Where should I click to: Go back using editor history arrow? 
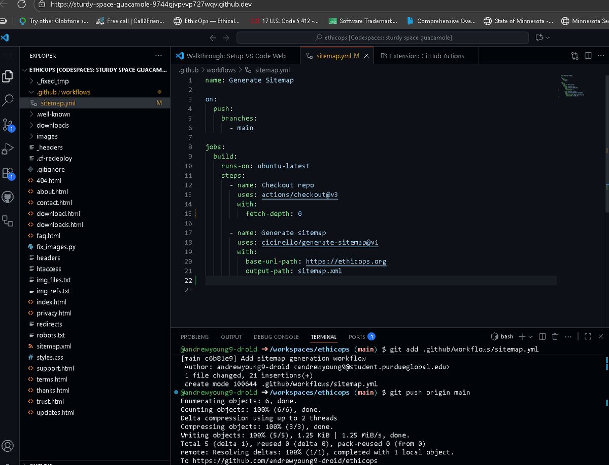point(213,38)
